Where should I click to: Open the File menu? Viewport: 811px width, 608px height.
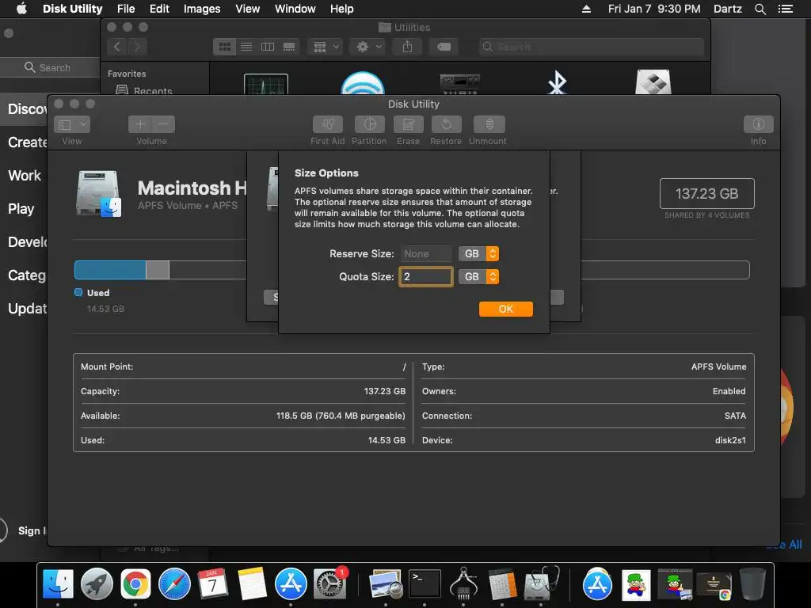(x=126, y=9)
